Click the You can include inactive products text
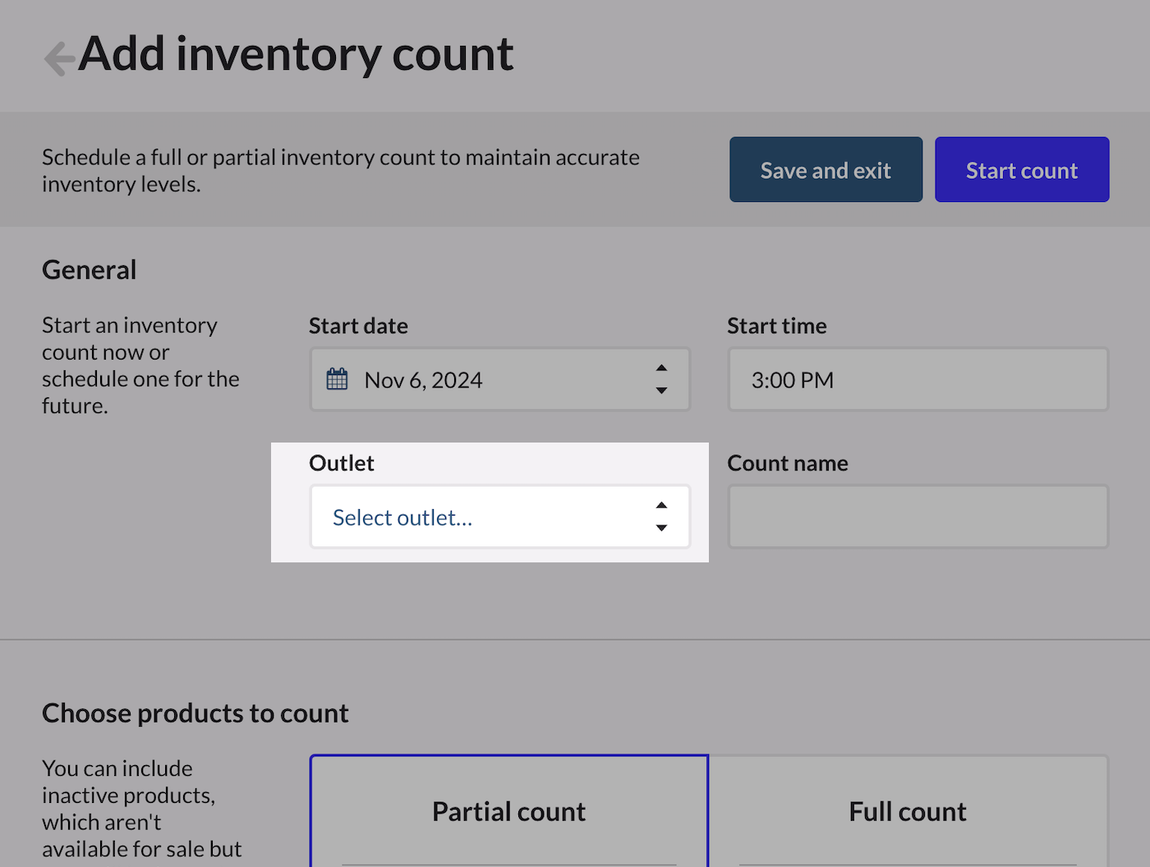The width and height of the screenshot is (1150, 867). coord(142,809)
